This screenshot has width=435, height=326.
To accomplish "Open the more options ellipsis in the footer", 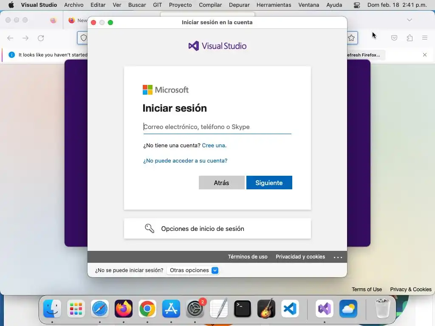I will point(338,257).
